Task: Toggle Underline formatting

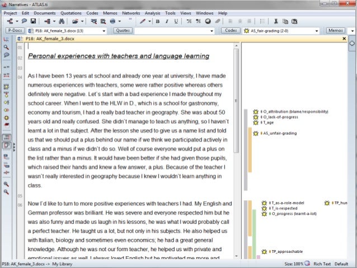Action: tap(176, 21)
